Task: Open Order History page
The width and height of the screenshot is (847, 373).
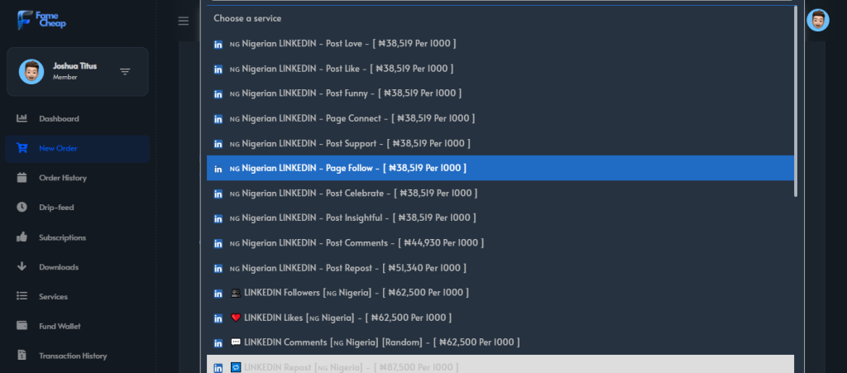Action: click(x=77, y=178)
